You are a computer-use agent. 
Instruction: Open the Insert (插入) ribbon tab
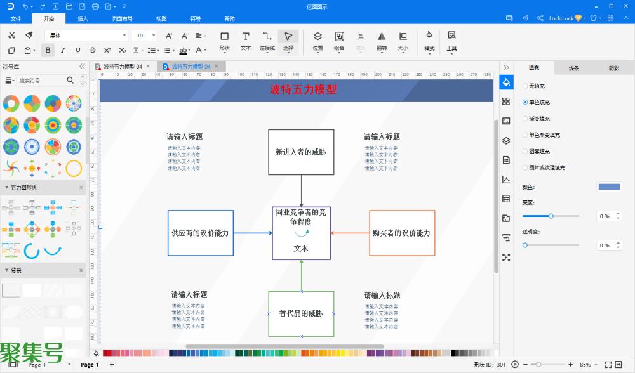click(83, 19)
